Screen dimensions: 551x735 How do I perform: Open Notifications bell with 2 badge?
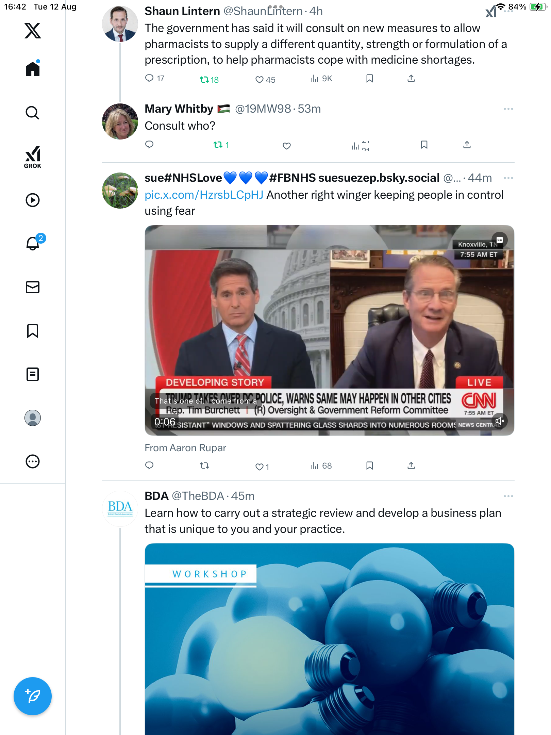[33, 243]
